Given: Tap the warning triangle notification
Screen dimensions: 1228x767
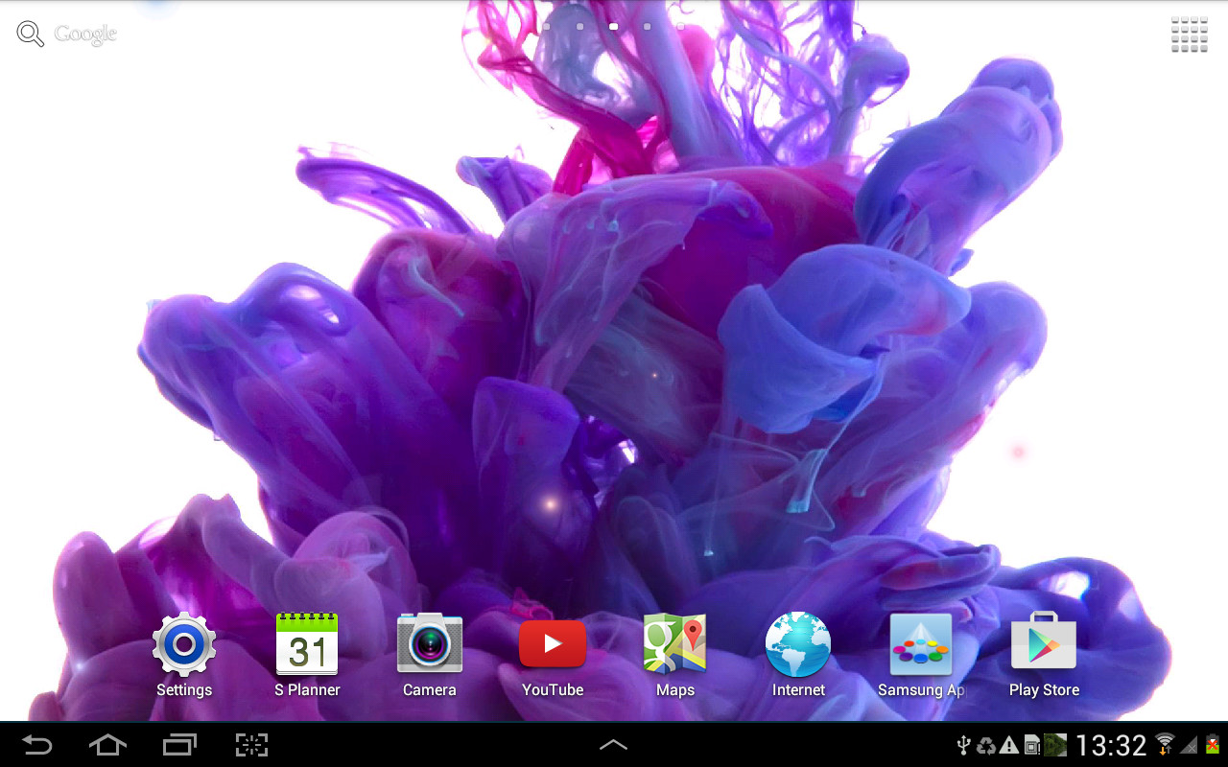Looking at the screenshot, I should tap(1009, 745).
